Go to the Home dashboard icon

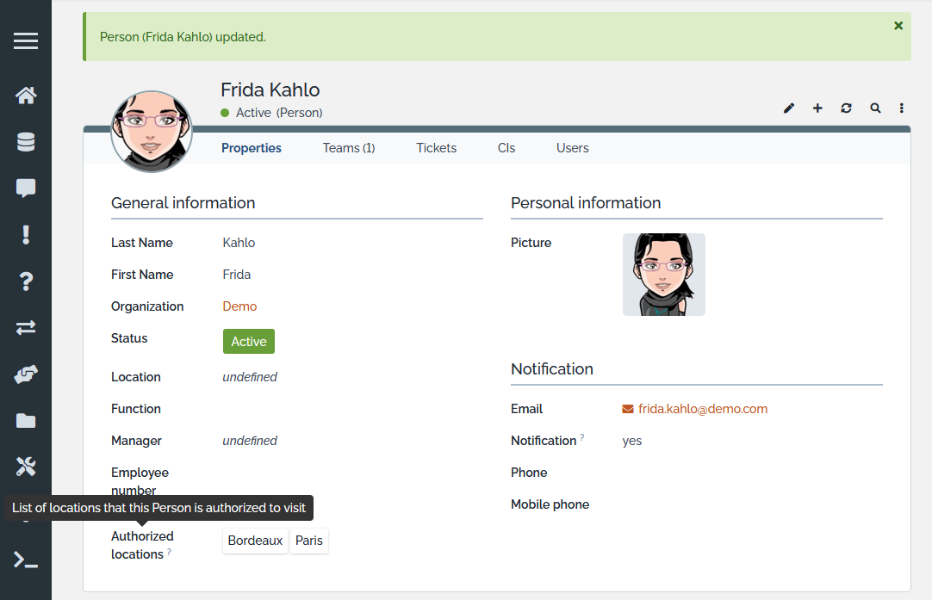(x=26, y=95)
